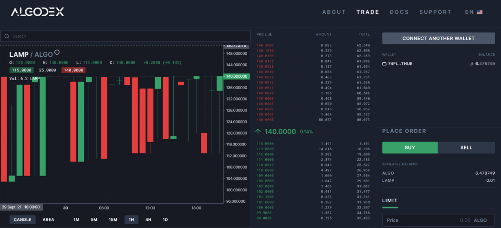Click the Algo symbol beside wallet balance

coord(471,64)
